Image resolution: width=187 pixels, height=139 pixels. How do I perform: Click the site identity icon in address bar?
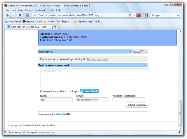click(x=29, y=15)
